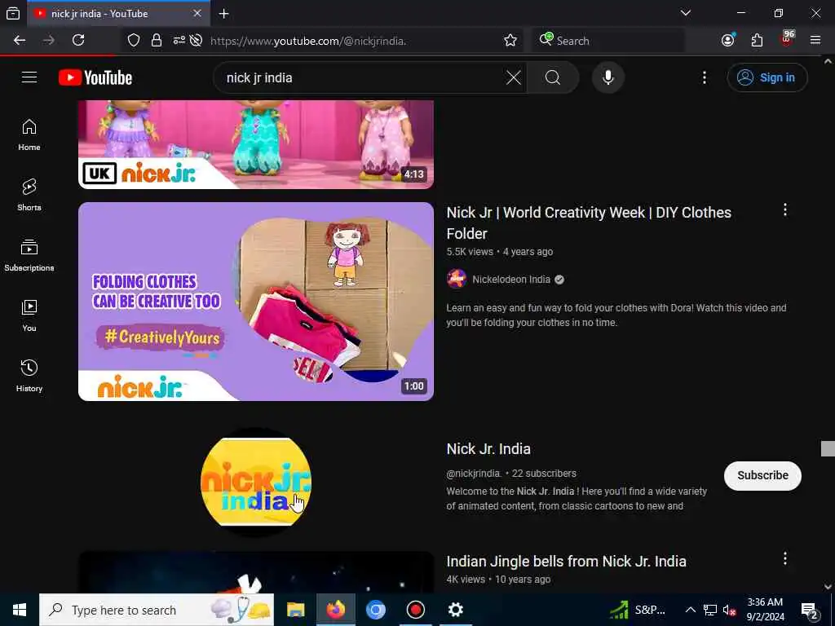Open Firefox tracking protection shield
This screenshot has width=835, height=626.
point(134,41)
